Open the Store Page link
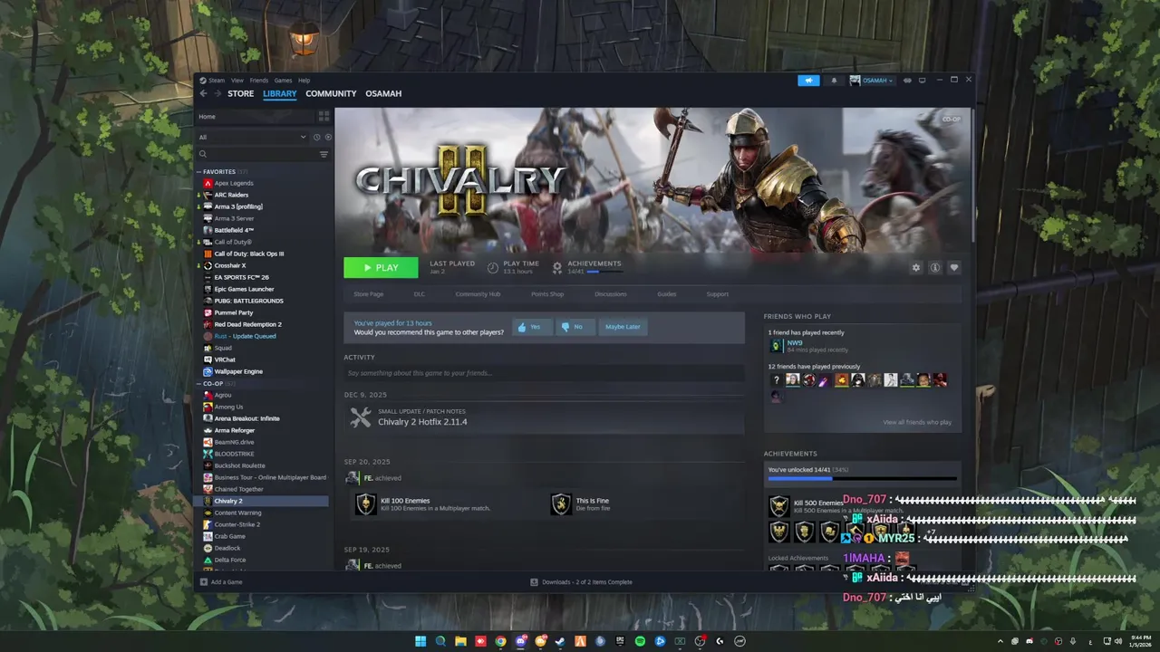The image size is (1160, 652). coord(368,294)
